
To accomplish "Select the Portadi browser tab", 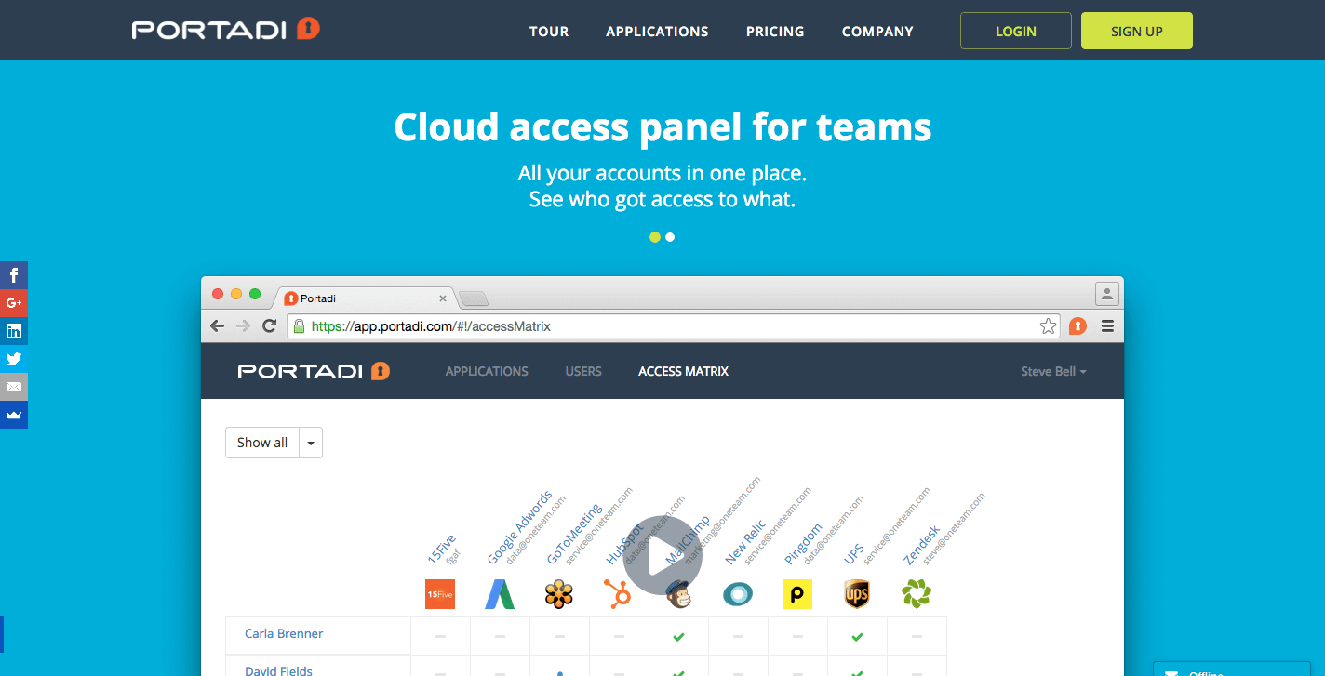I will (365, 298).
